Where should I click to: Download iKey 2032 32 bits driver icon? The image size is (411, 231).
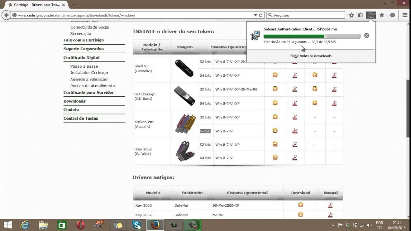coord(275,144)
